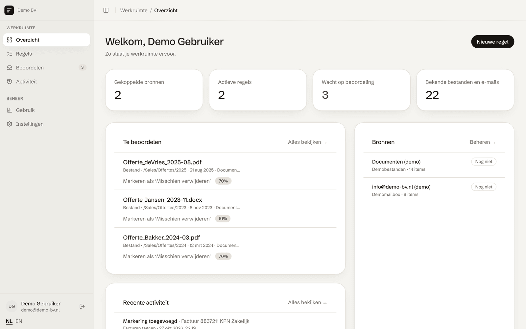Click the Beoordelen count badge 3
This screenshot has height=329, width=526.
click(83, 67)
